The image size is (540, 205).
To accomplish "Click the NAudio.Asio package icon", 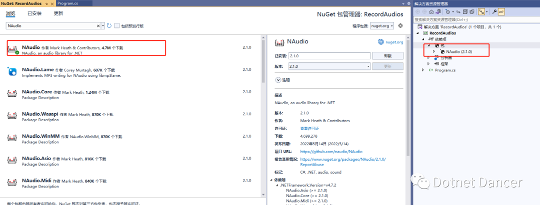I will pyautogui.click(x=12, y=161).
